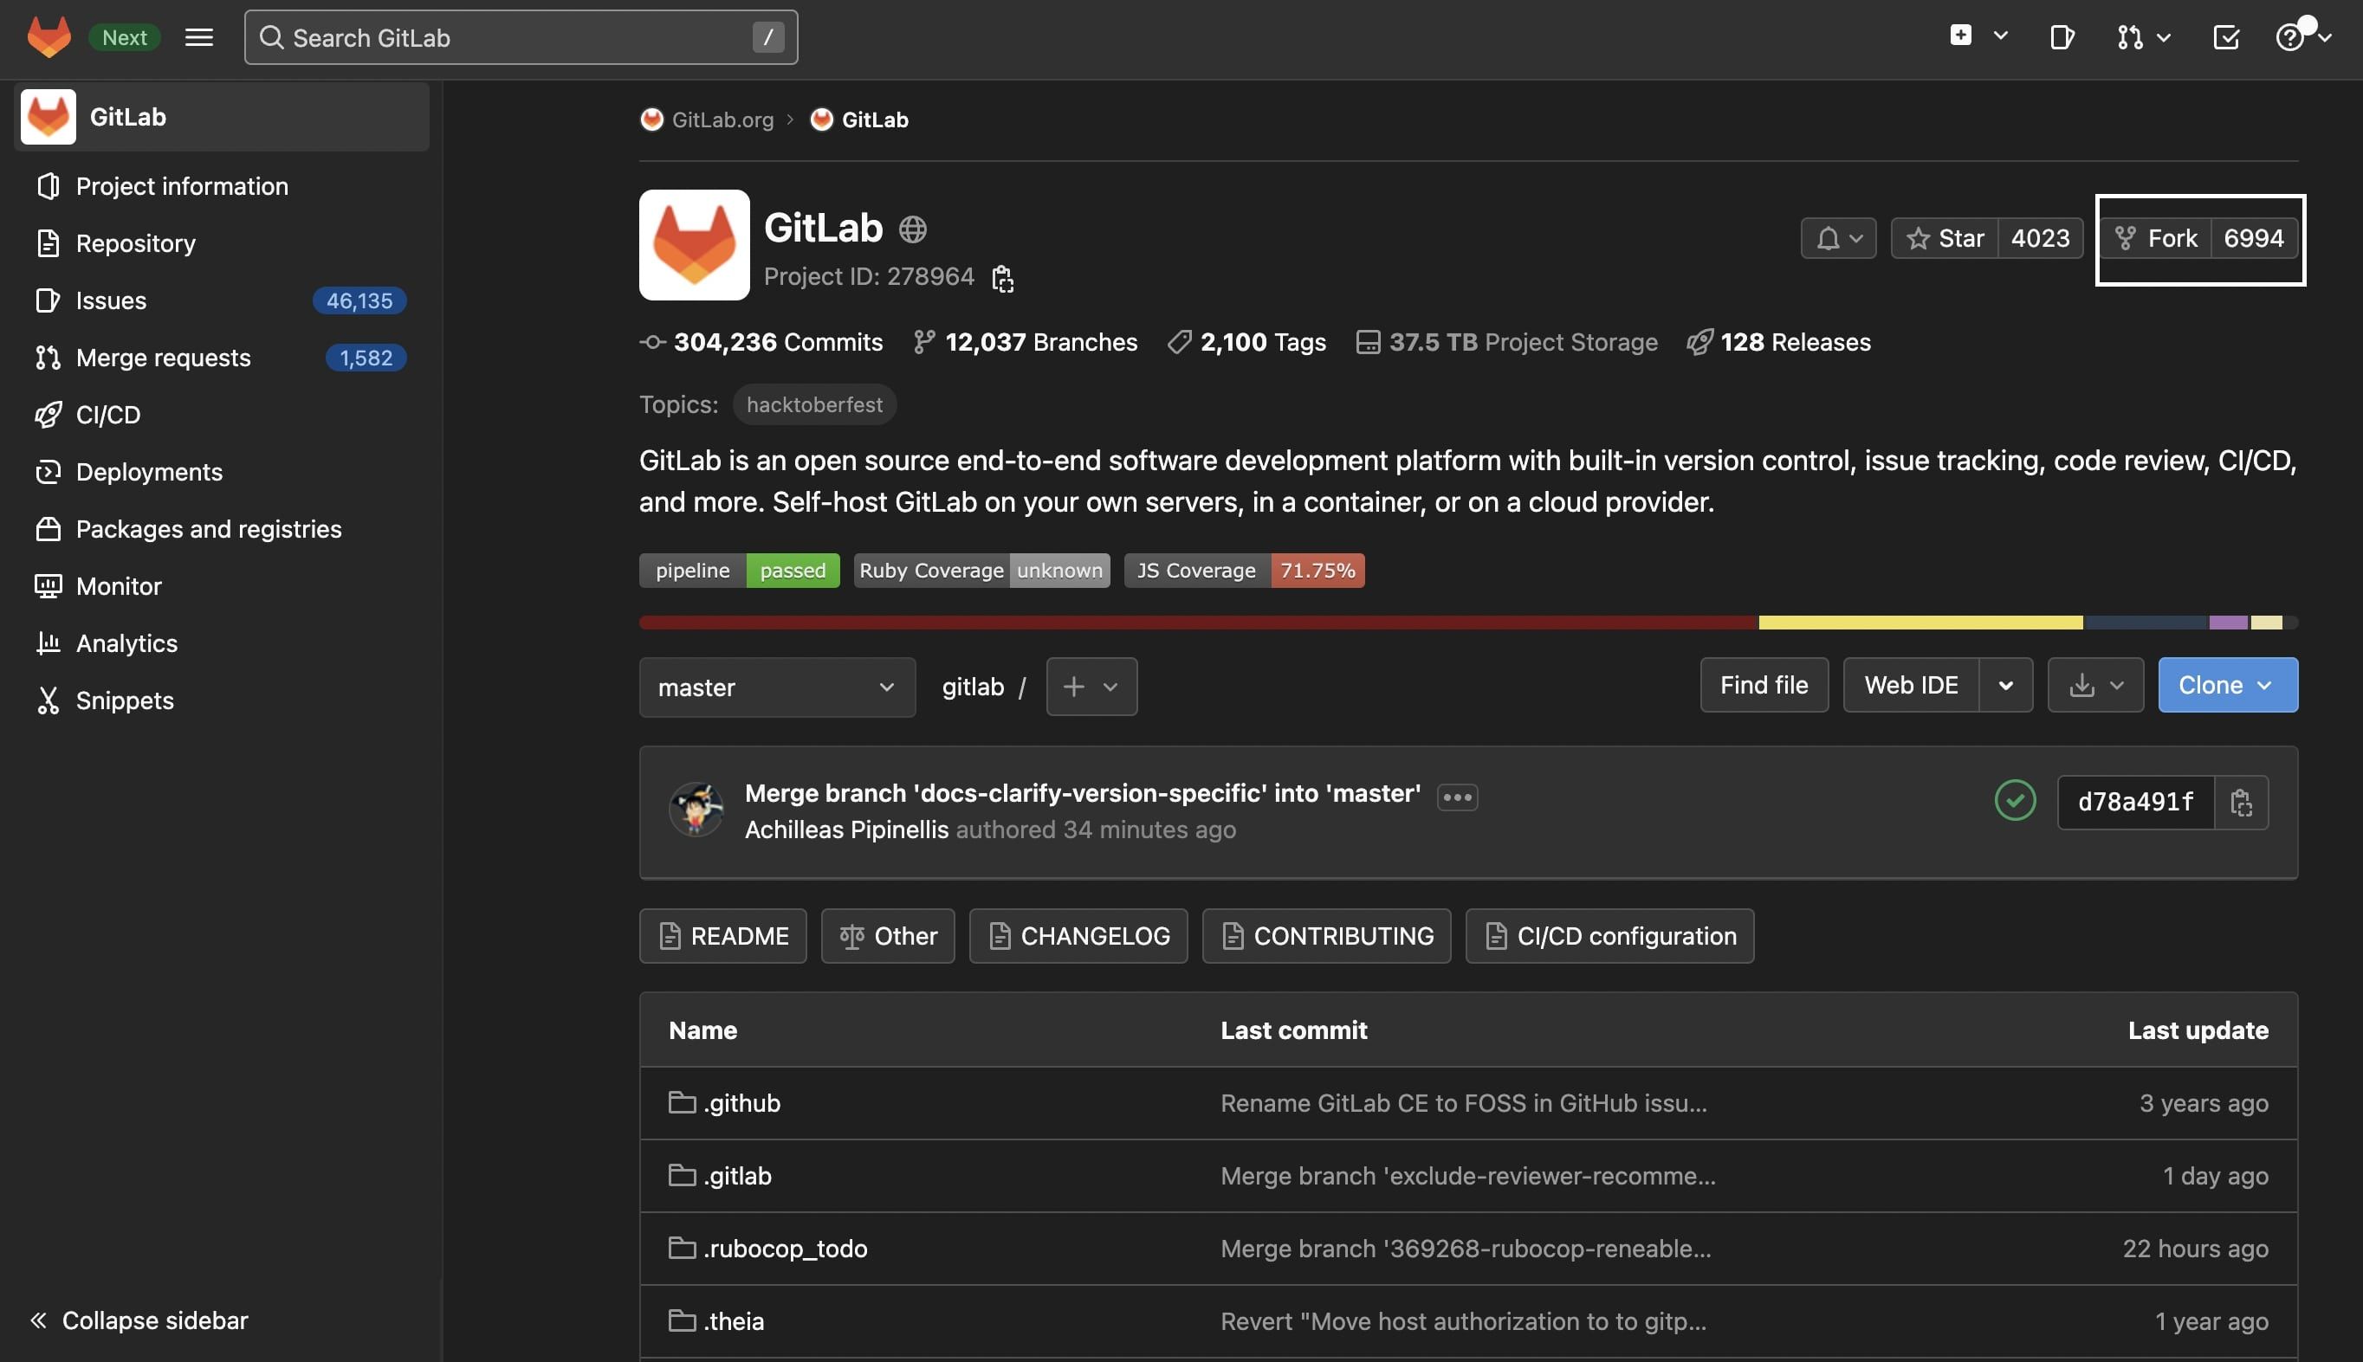The image size is (2363, 1362).
Task: Click the Ruby Coverage unknown badge
Action: point(981,571)
